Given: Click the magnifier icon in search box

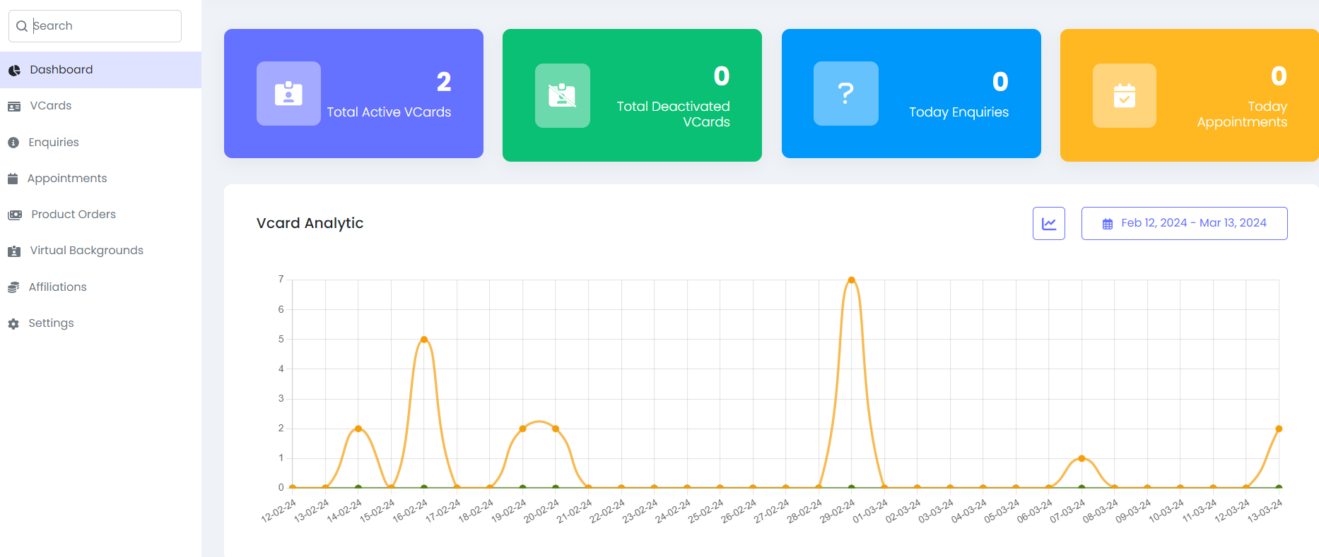Looking at the screenshot, I should click(22, 26).
